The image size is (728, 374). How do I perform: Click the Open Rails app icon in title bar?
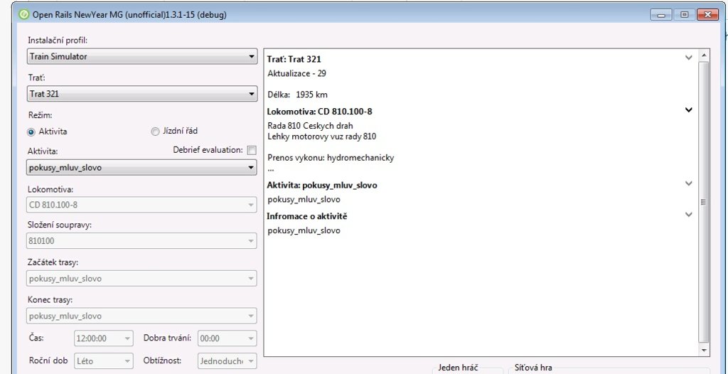[24, 14]
